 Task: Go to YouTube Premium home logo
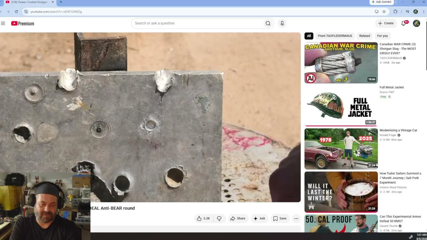(x=23, y=23)
